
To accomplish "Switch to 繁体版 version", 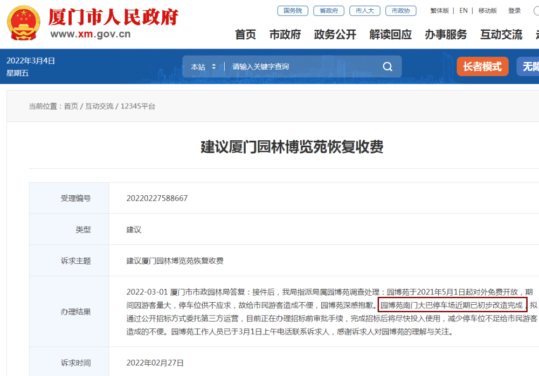I will [440, 11].
